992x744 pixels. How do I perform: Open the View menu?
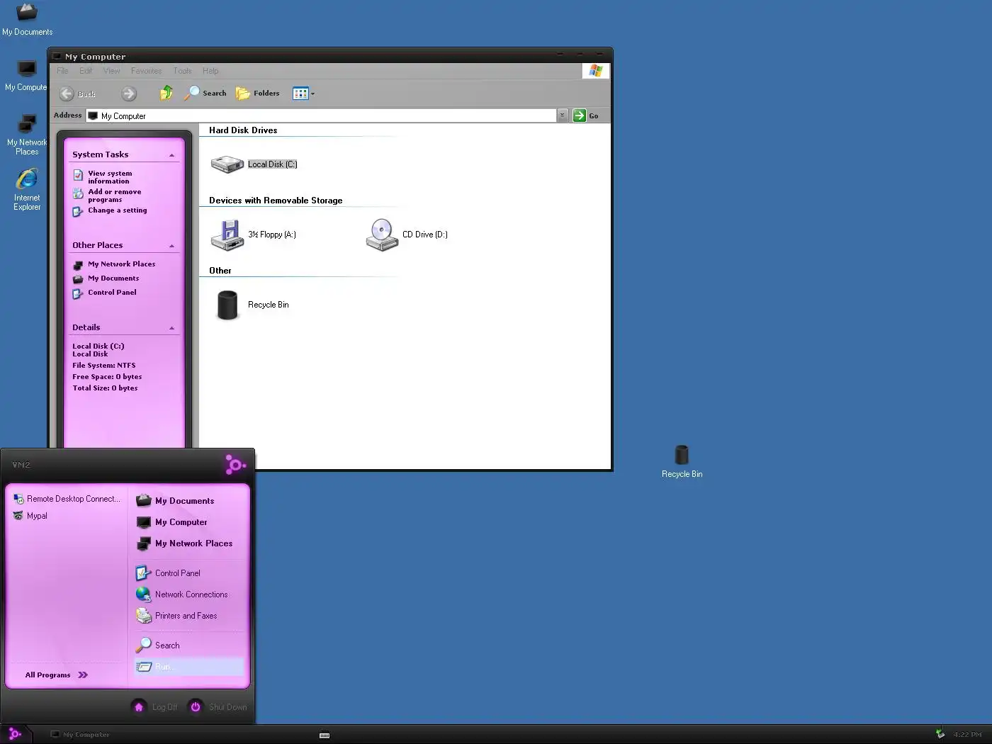(111, 71)
